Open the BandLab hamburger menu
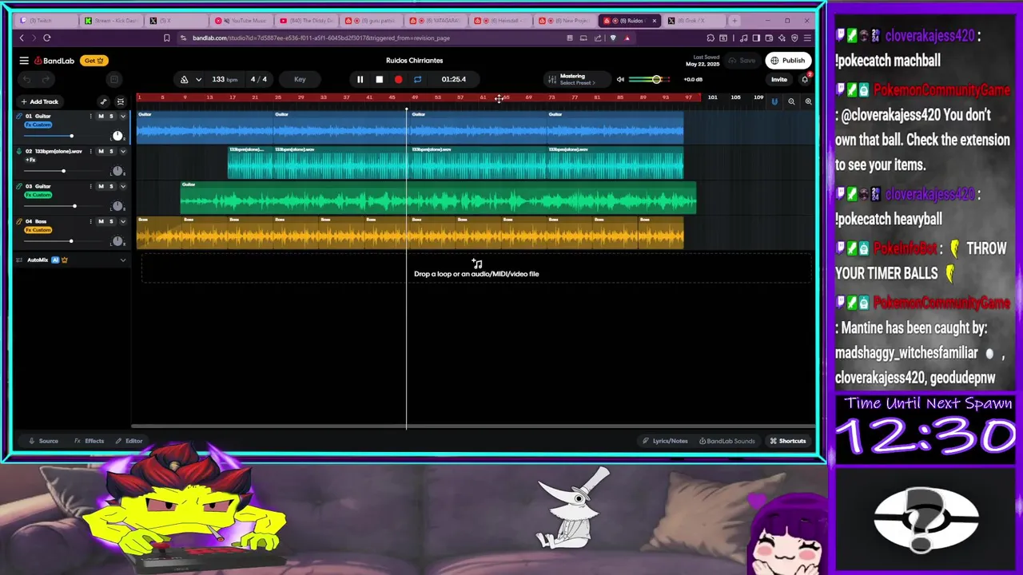 coord(24,61)
